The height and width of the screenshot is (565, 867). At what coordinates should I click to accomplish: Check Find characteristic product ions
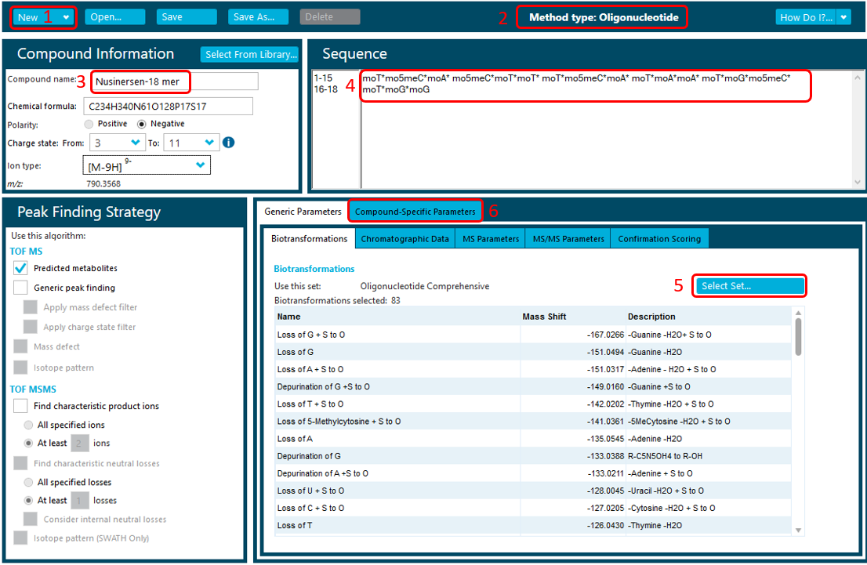(21, 406)
